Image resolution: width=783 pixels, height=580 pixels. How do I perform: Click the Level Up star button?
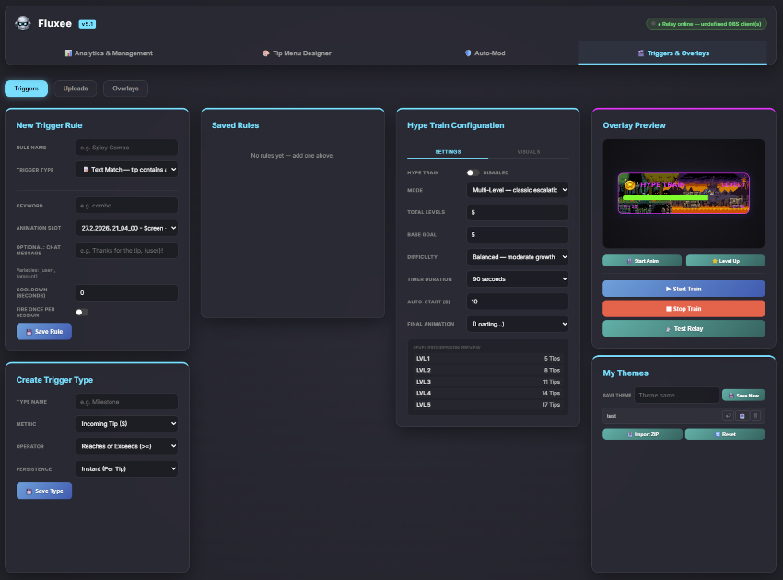[725, 261]
